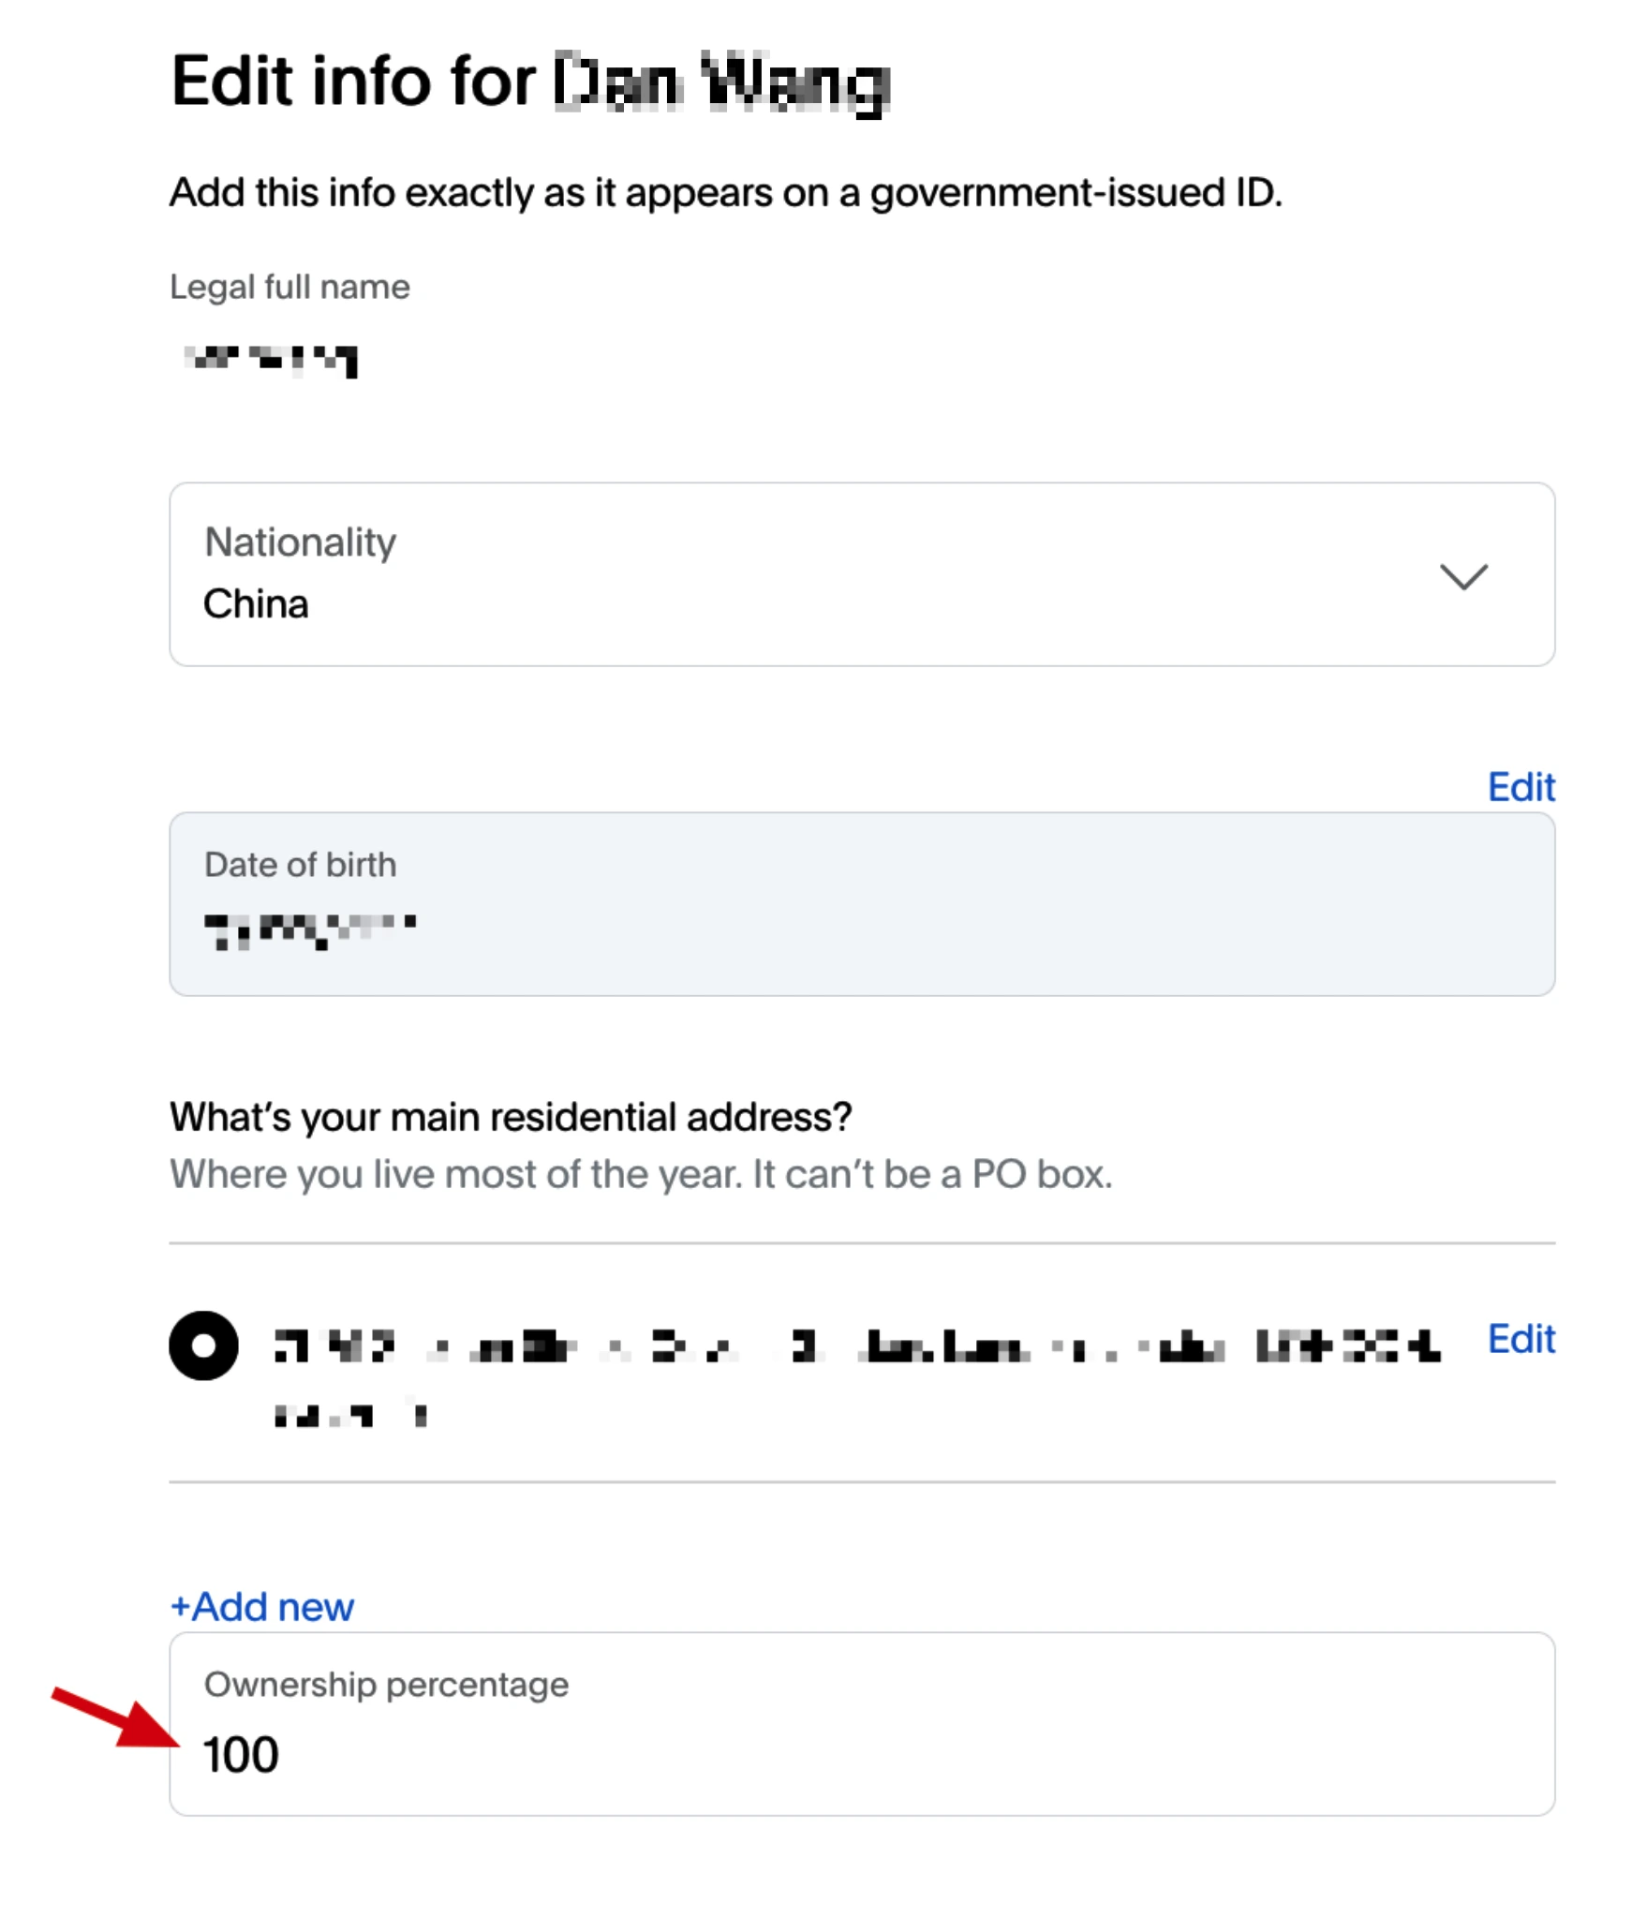Click the blurred address text line

857,1347
